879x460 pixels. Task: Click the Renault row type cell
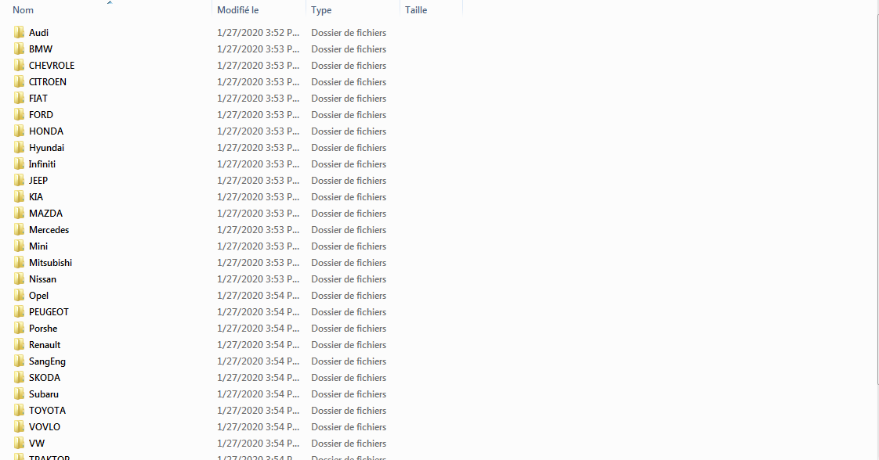[x=349, y=344]
